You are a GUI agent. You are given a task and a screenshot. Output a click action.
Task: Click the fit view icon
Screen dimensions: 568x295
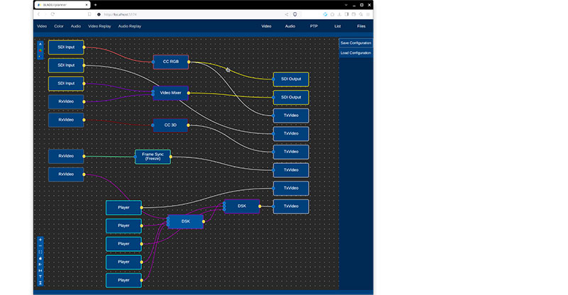(x=40, y=252)
